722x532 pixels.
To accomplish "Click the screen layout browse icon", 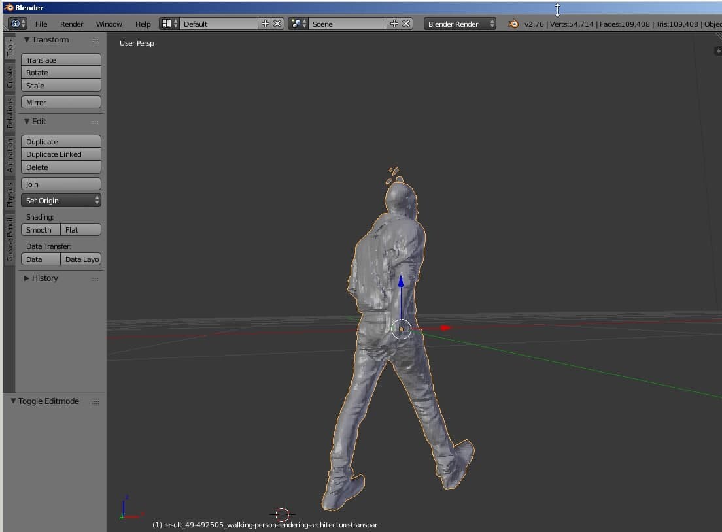I will click(169, 24).
